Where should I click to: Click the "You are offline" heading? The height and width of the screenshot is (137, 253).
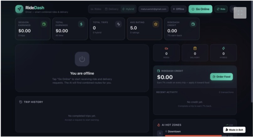[x=82, y=73]
